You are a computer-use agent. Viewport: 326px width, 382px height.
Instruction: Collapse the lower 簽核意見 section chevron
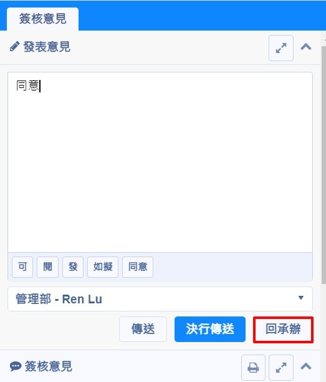[x=306, y=366]
